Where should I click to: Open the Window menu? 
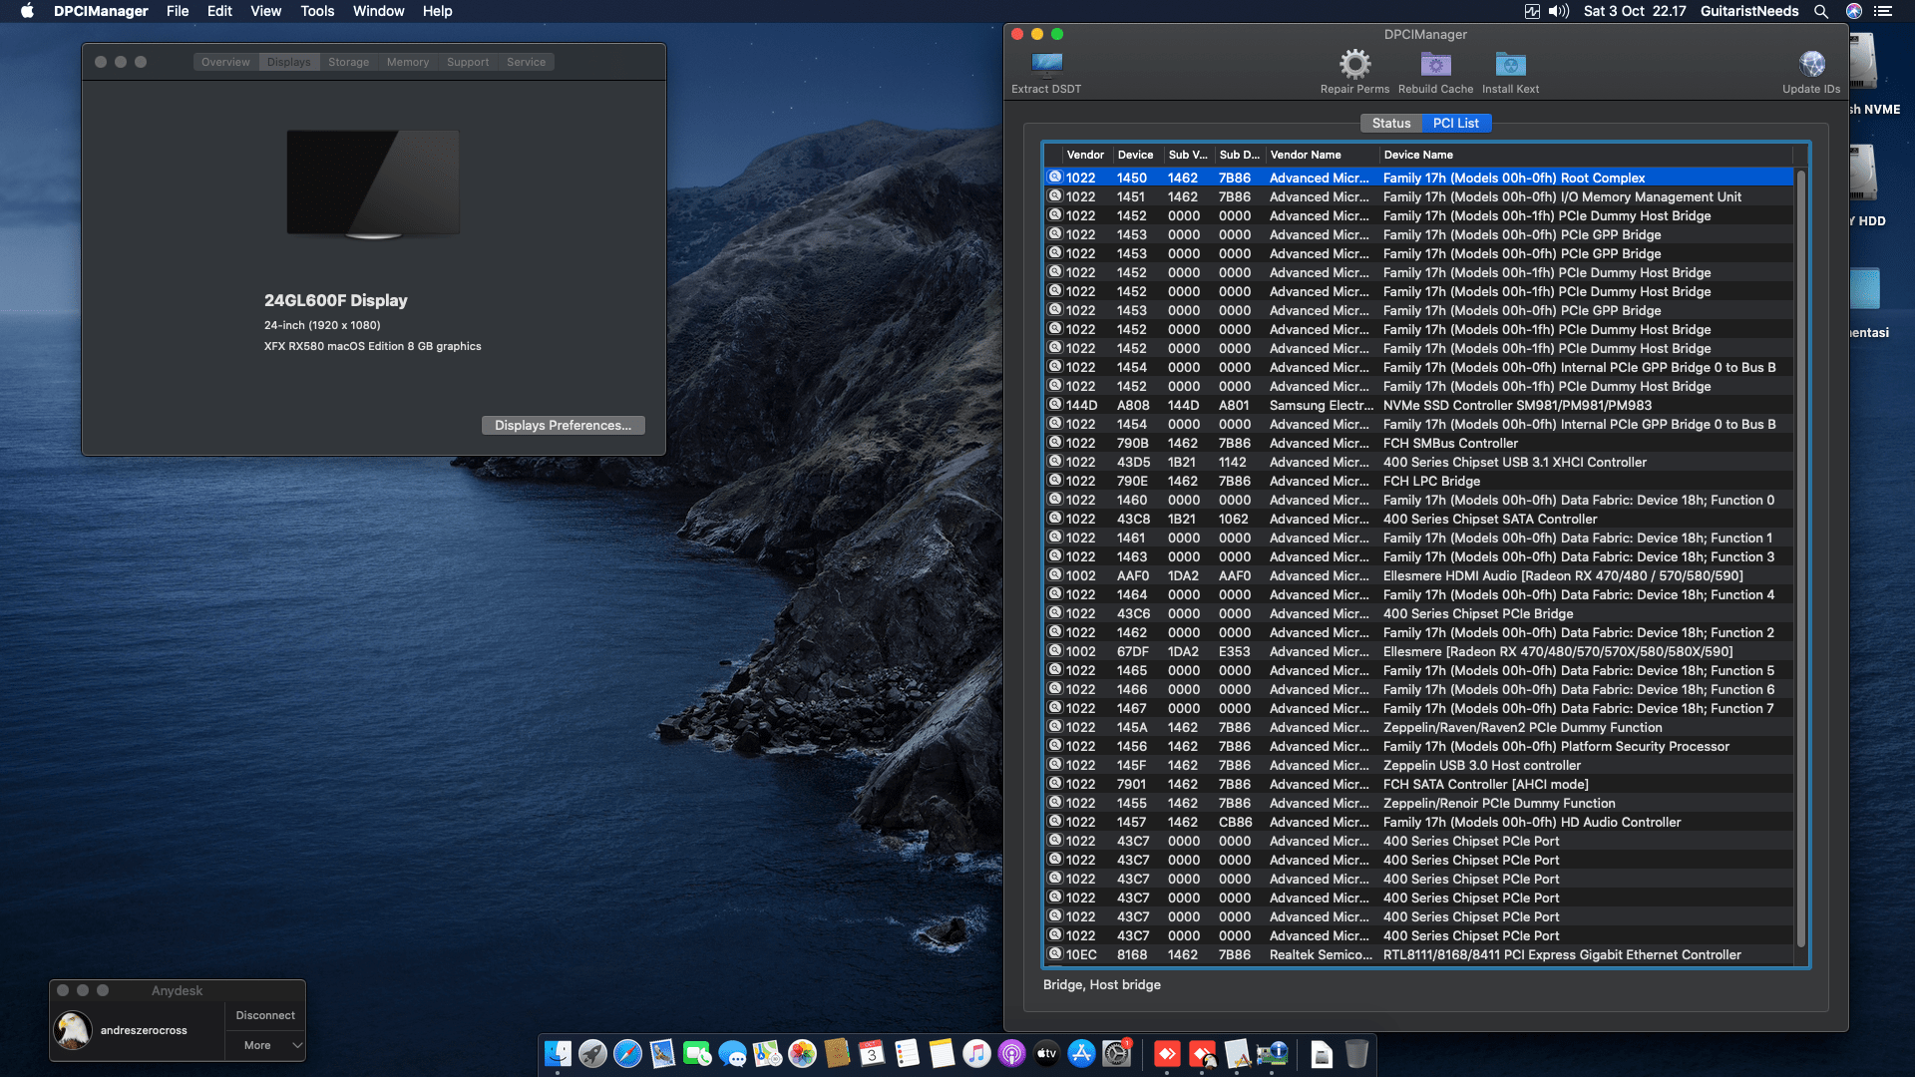[378, 11]
